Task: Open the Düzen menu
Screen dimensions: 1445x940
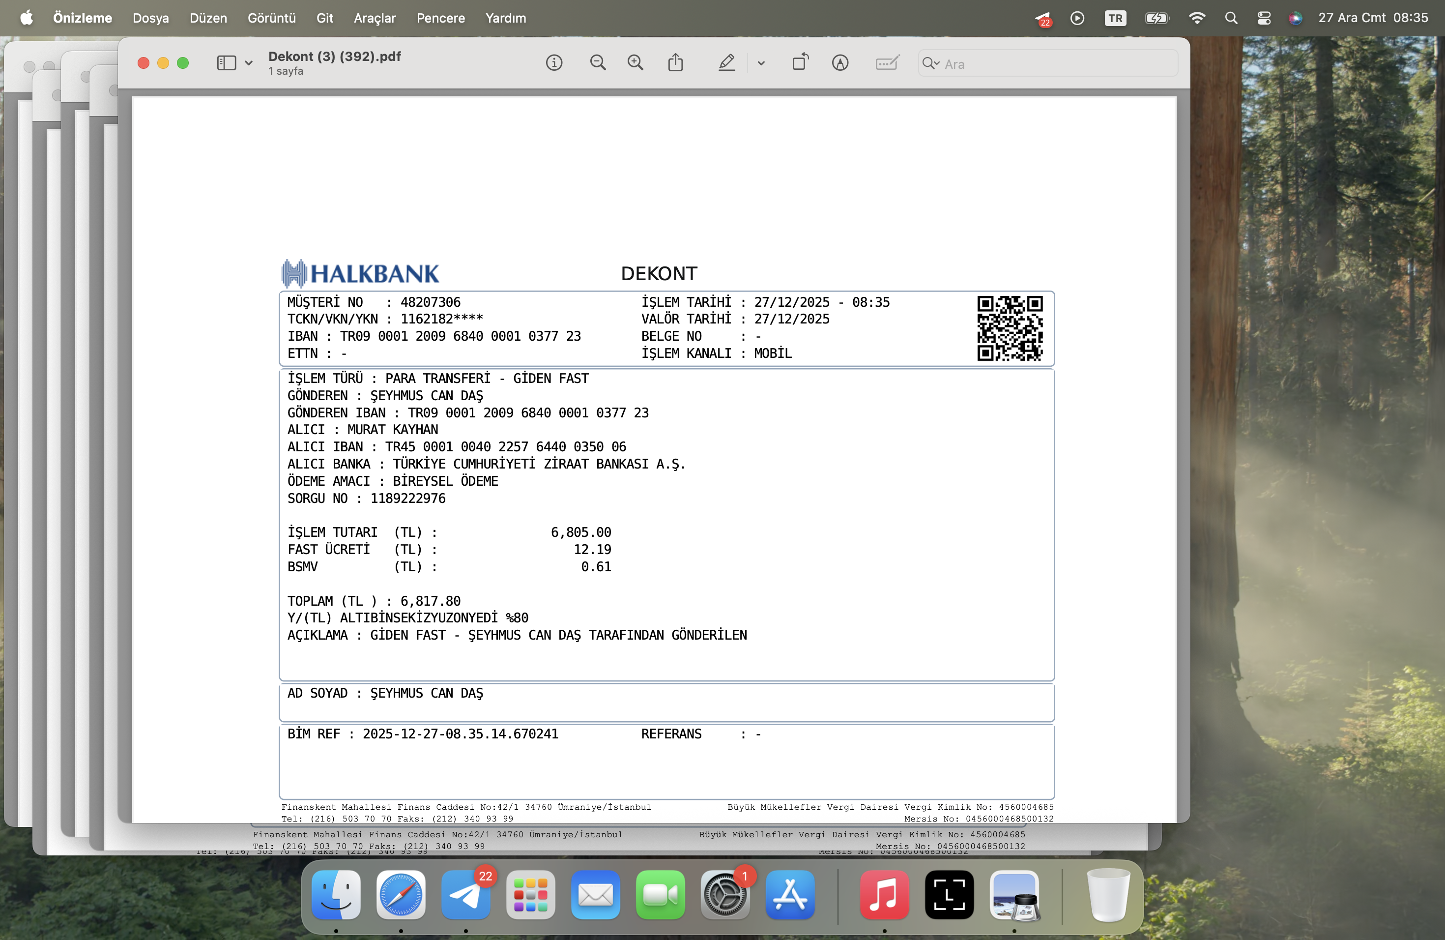Action: click(208, 18)
